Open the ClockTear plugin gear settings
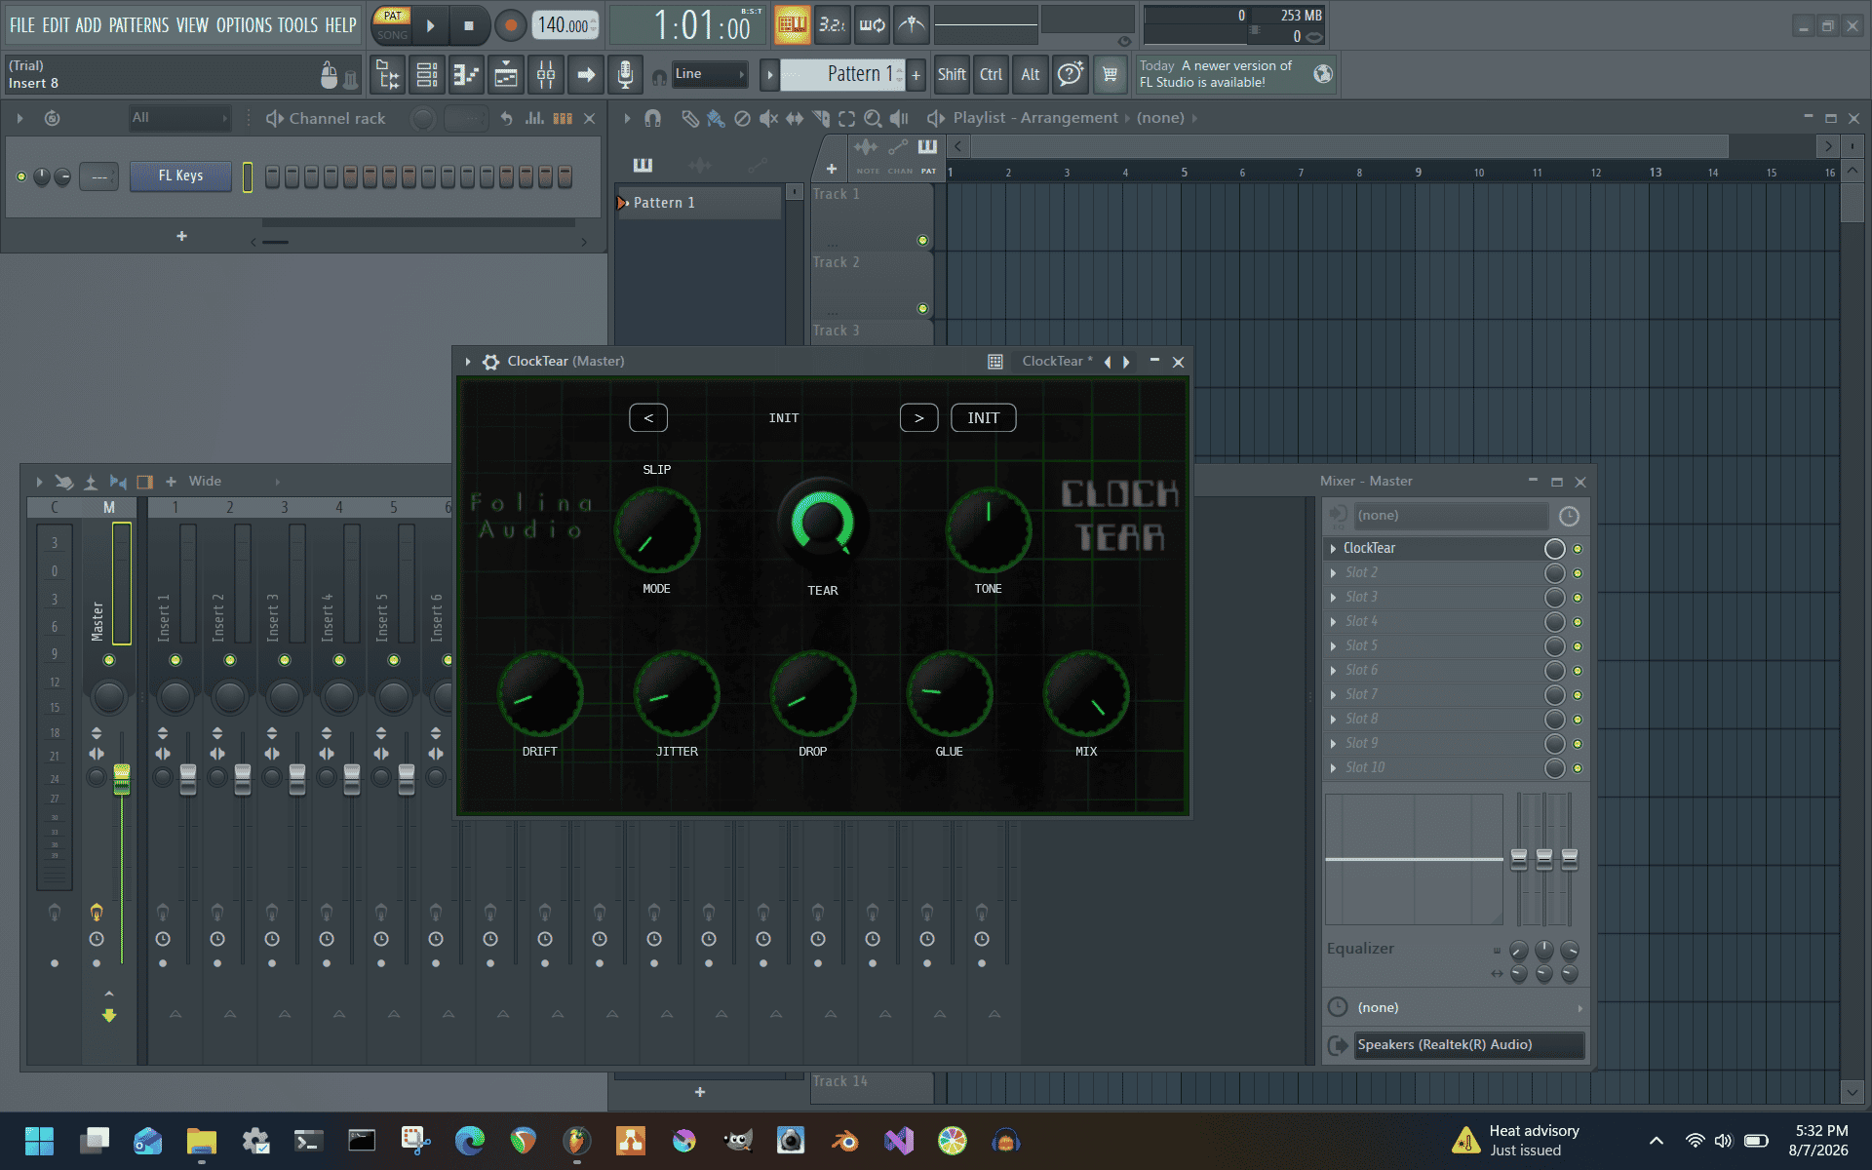Image resolution: width=1872 pixels, height=1170 pixels. coord(490,362)
